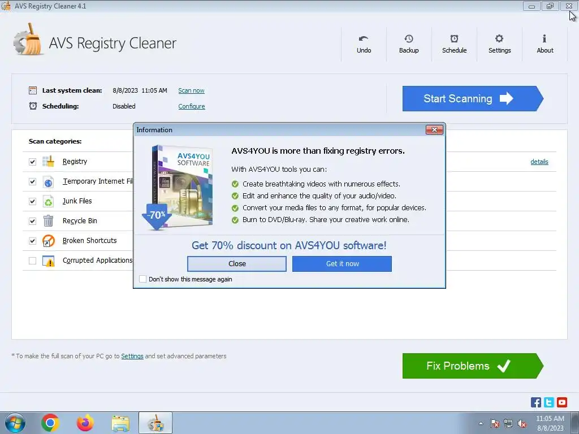Screen dimensions: 579x434
Task: Click the Registry category icon
Action: pyautogui.click(x=49, y=162)
